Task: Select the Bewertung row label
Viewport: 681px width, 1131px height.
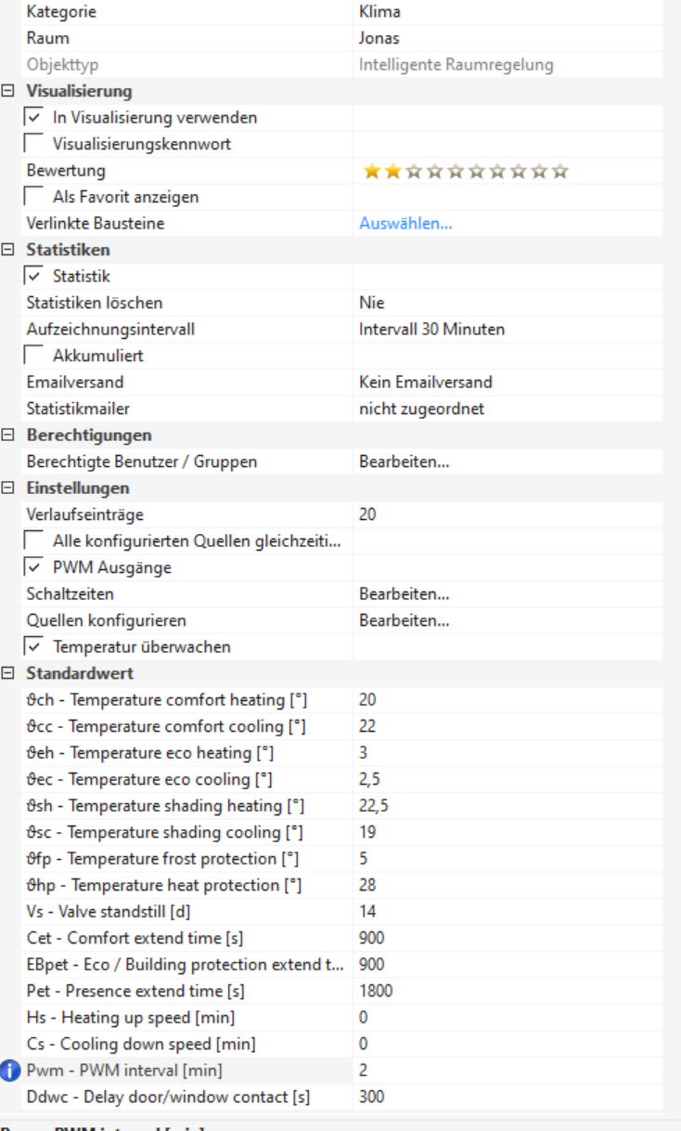Action: [x=66, y=171]
